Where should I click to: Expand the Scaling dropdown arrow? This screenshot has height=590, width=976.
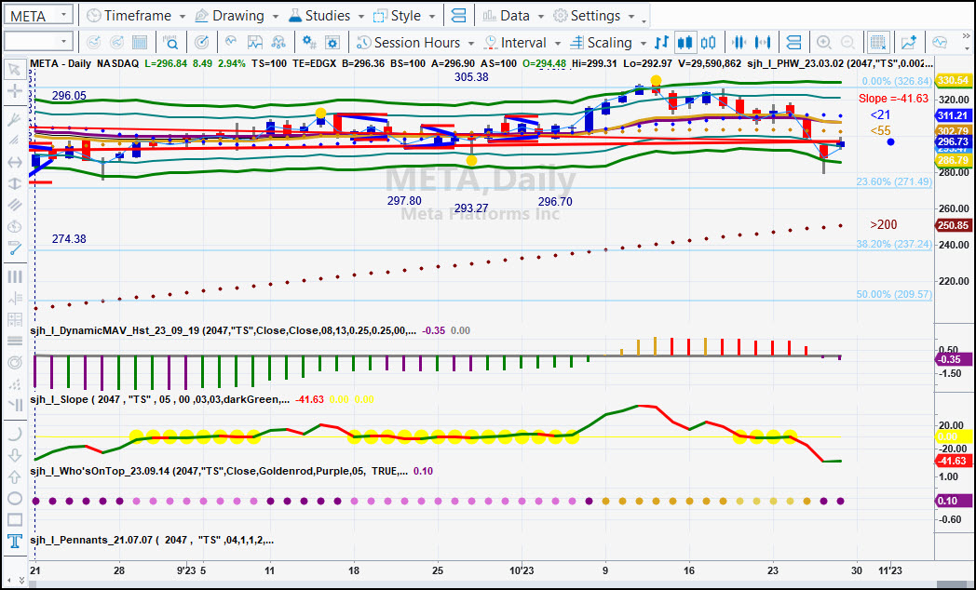[643, 43]
